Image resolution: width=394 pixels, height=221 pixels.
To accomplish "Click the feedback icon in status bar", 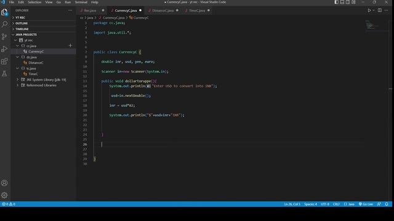I will tap(379, 204).
